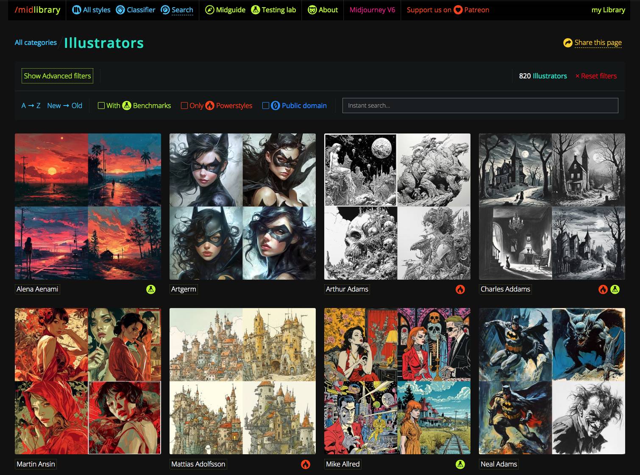Open Midguide from the navbar

click(x=225, y=10)
